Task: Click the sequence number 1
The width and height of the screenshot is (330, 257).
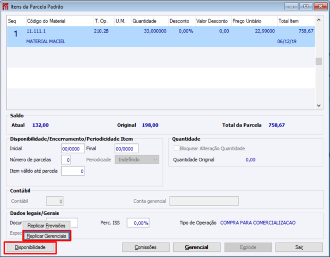Action: pyautogui.click(x=15, y=34)
